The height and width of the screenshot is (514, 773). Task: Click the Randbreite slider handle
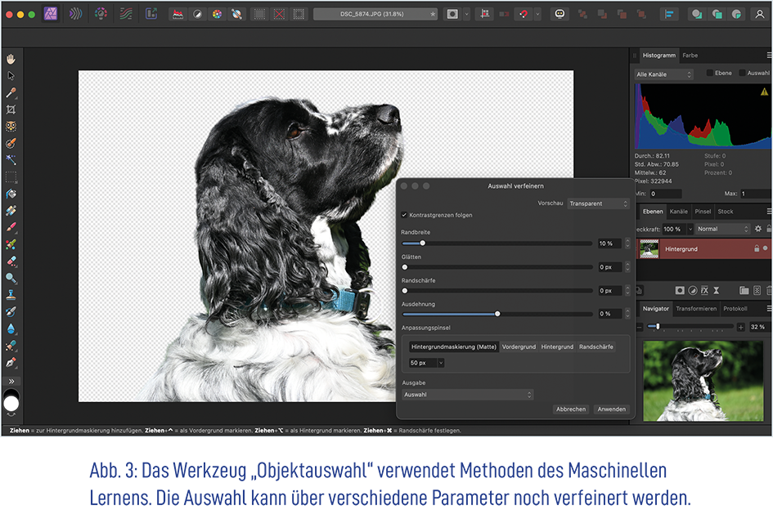[x=422, y=244]
